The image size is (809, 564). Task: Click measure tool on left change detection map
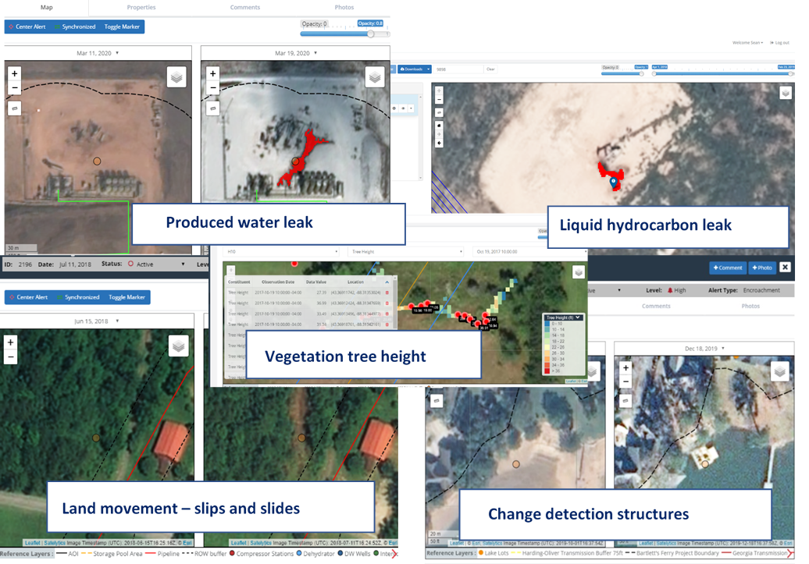[437, 401]
